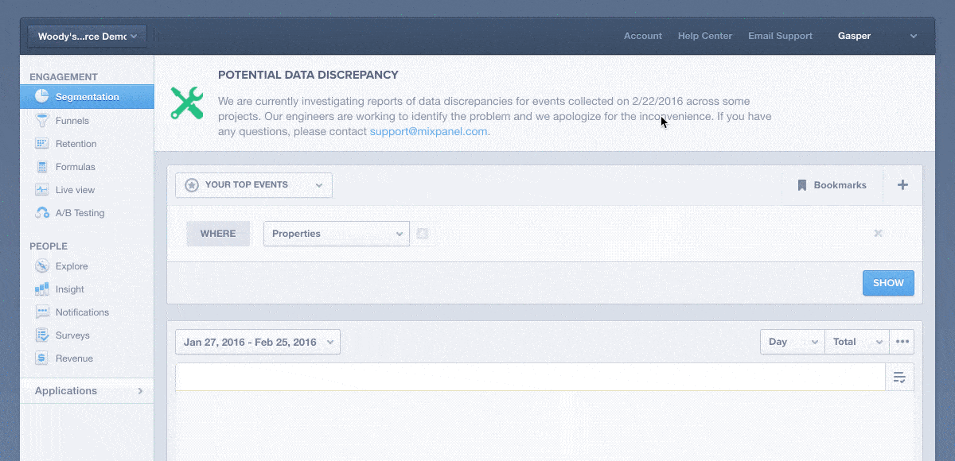Change the Day interval dropdown
955x461 pixels.
point(793,342)
